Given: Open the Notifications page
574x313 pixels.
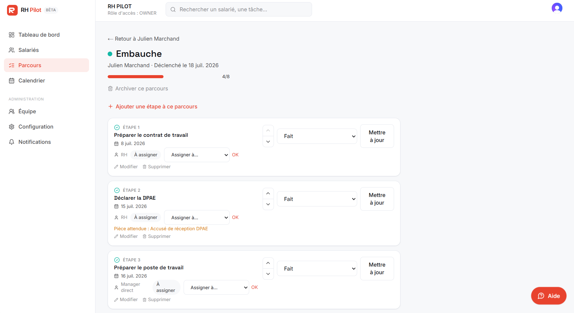Looking at the screenshot, I should pyautogui.click(x=46, y=142).
